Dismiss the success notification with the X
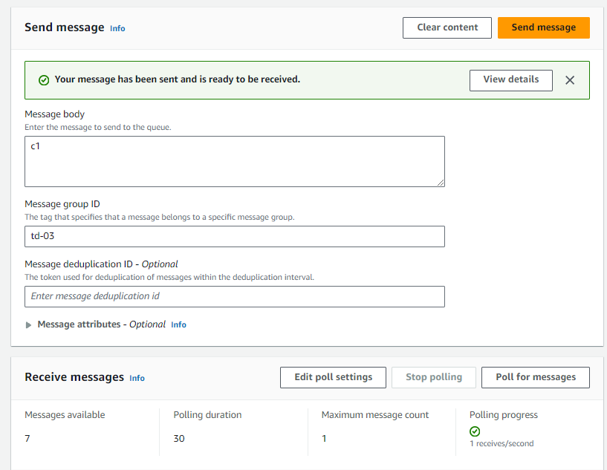Screen dimensions: 607x470 [570, 80]
